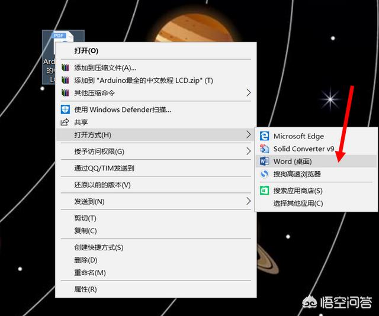Screen dimensions: 379x316
Task: Select 添加到压缩文件(A)... menu entry
Action: [x=156, y=67]
